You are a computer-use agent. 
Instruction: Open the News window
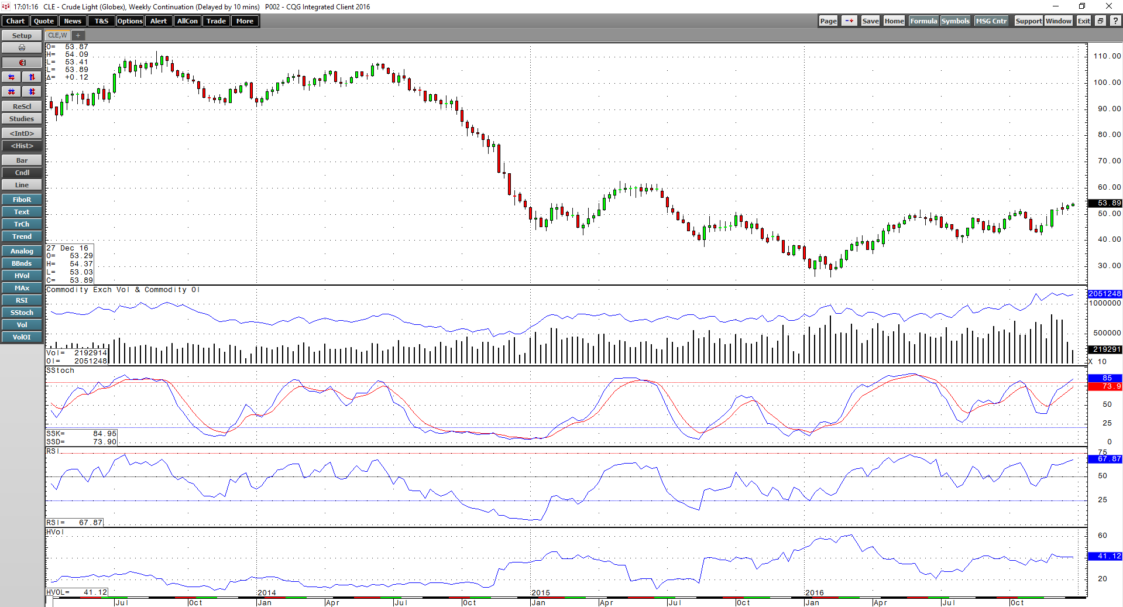[73, 21]
